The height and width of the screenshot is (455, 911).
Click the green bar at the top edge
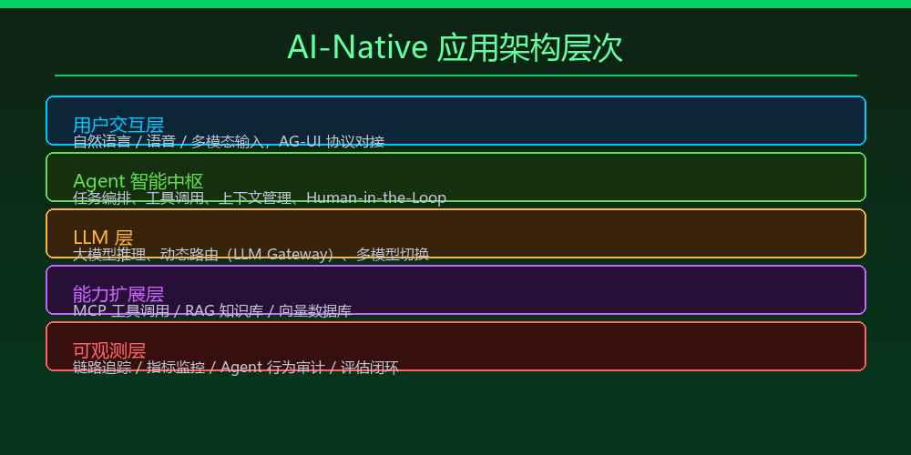455,4
